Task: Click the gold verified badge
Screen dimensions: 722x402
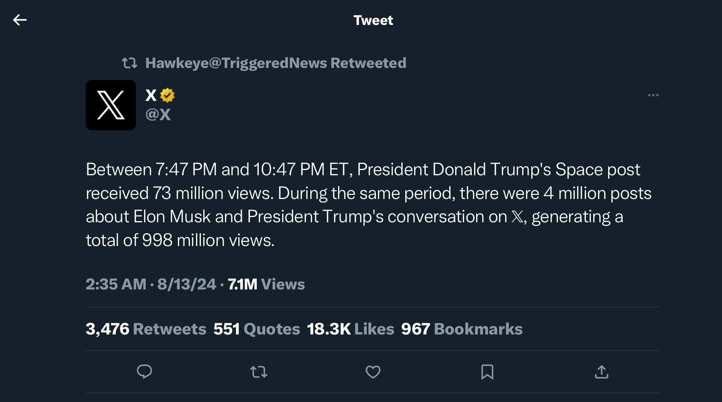Action: tap(167, 95)
